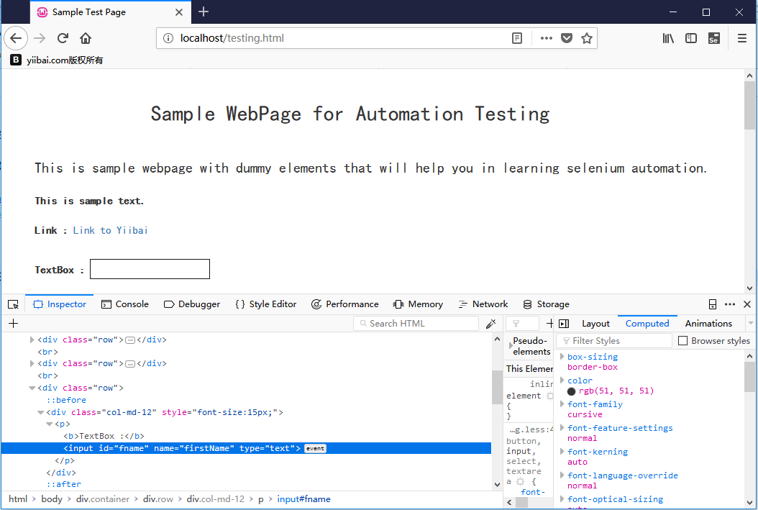
Task: Open a new browser tab
Action: (x=204, y=12)
